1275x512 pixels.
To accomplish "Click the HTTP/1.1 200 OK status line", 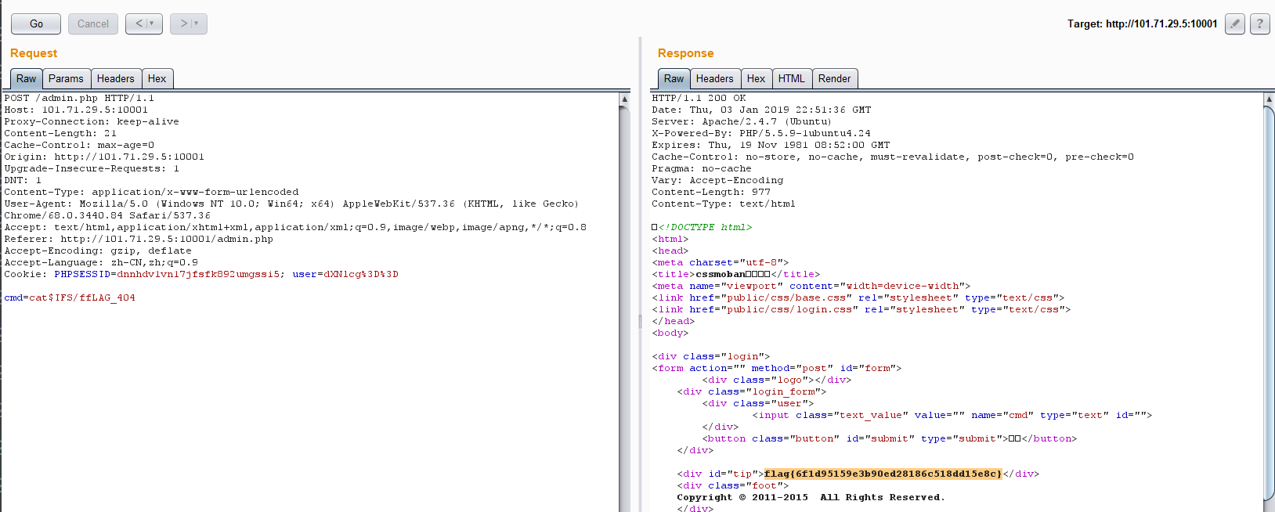I will (699, 98).
